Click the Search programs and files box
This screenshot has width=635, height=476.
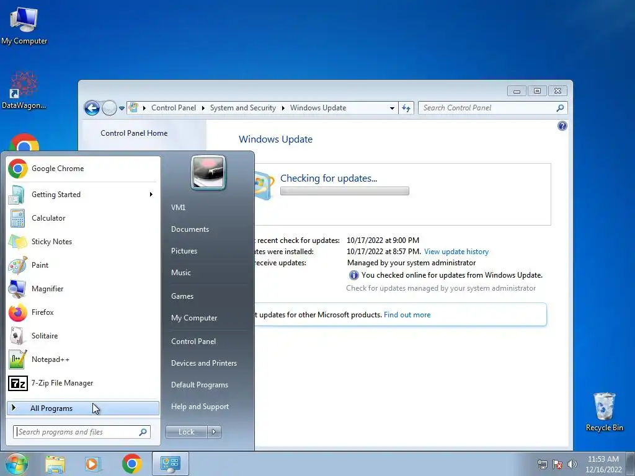coord(81,432)
